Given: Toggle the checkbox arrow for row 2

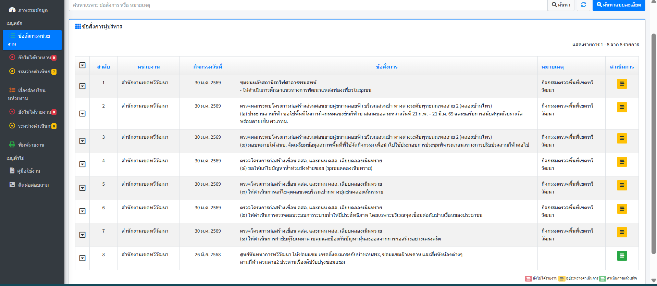Looking at the screenshot, I should pos(83,113).
